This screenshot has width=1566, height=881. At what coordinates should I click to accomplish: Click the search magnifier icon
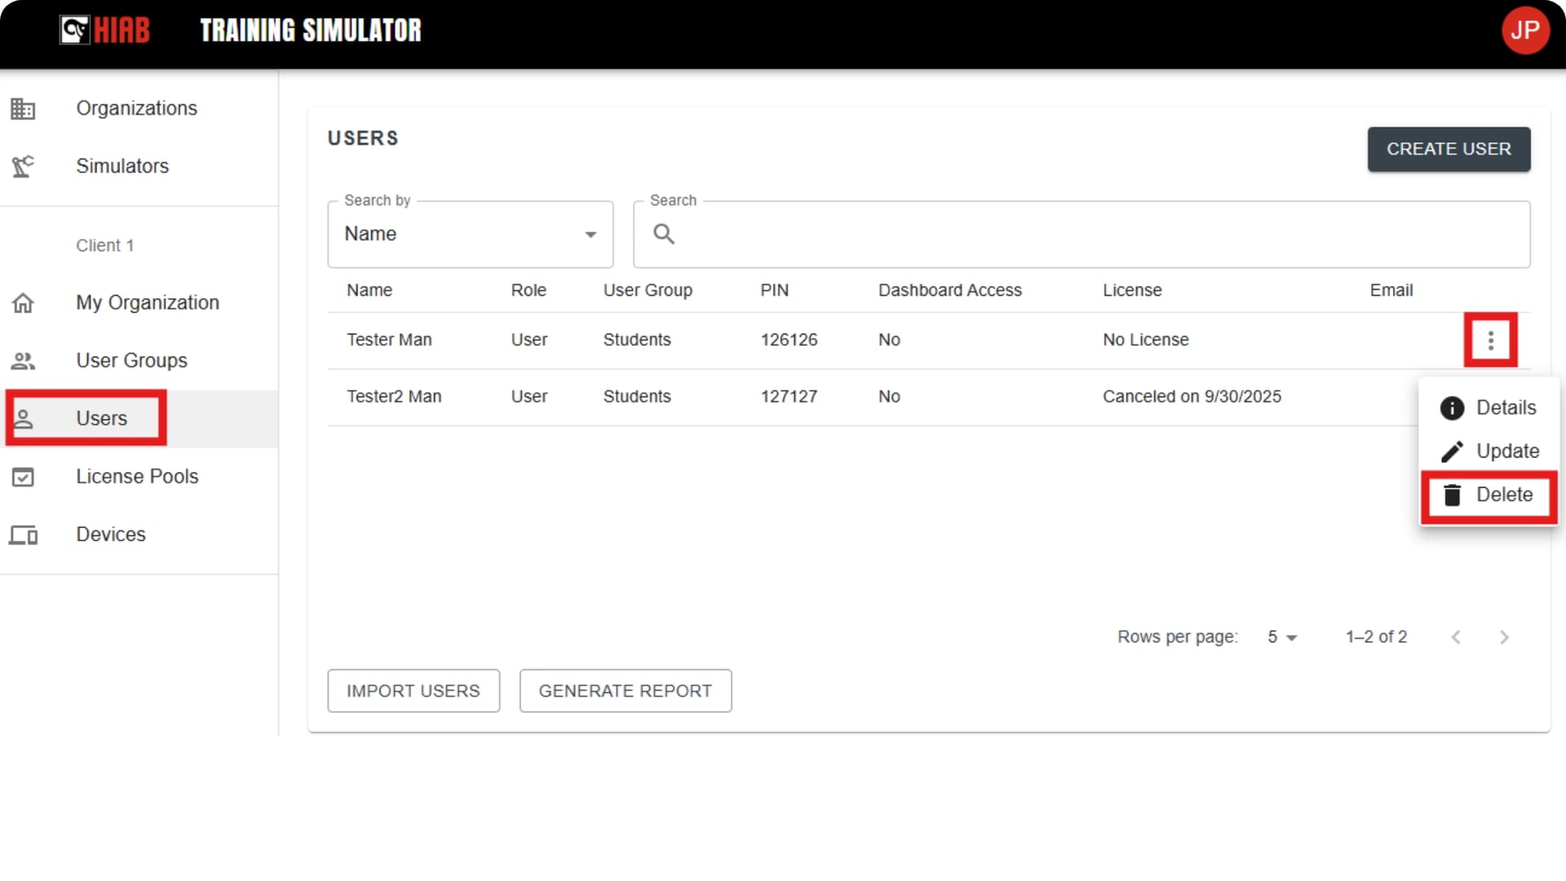point(664,235)
